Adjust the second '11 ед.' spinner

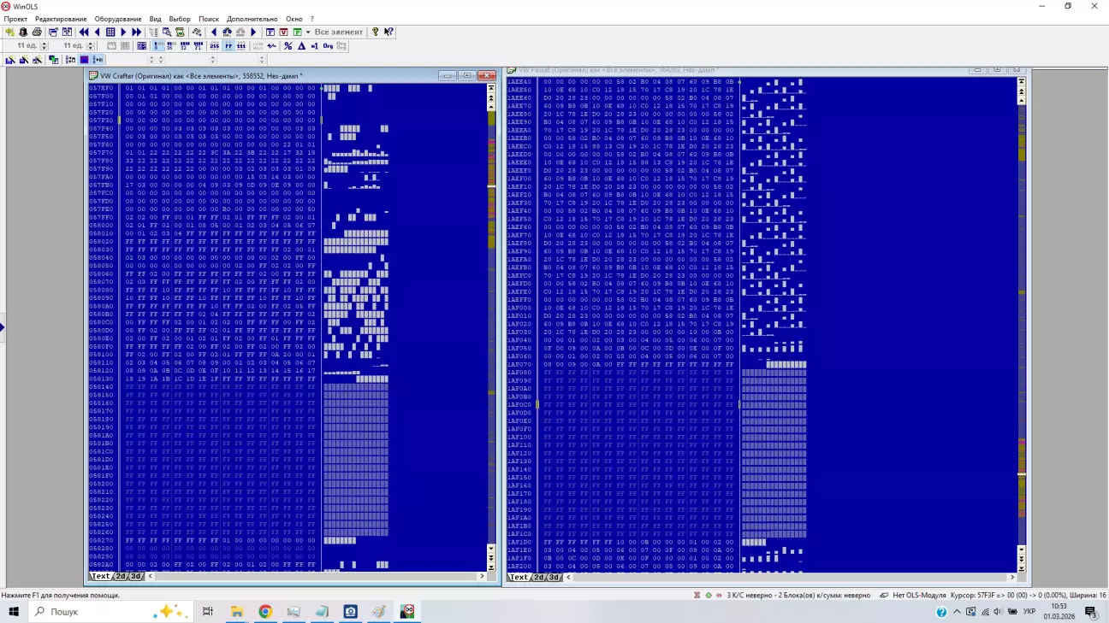pyautogui.click(x=91, y=46)
